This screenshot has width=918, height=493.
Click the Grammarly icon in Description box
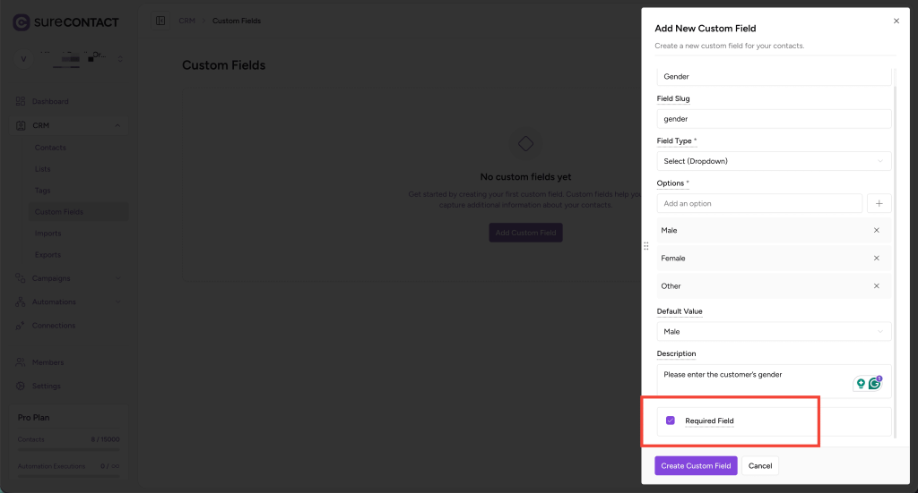tap(874, 384)
